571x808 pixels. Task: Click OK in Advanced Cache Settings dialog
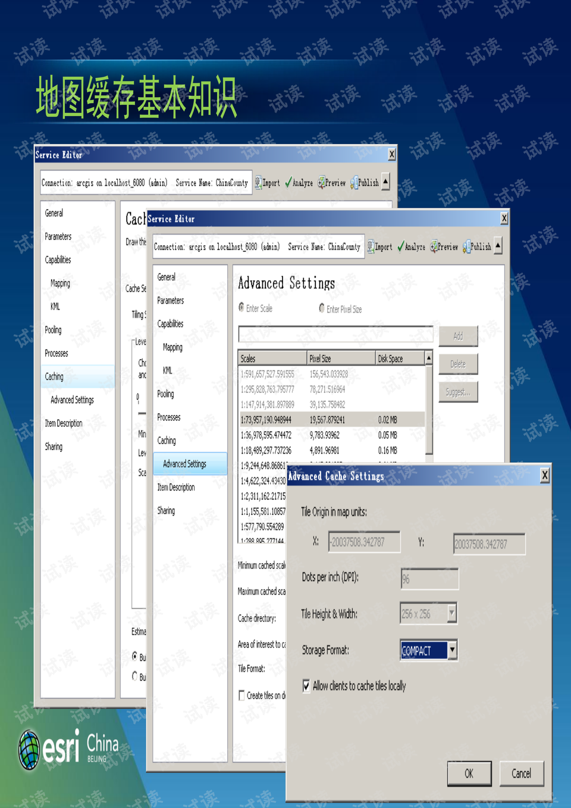pyautogui.click(x=469, y=773)
